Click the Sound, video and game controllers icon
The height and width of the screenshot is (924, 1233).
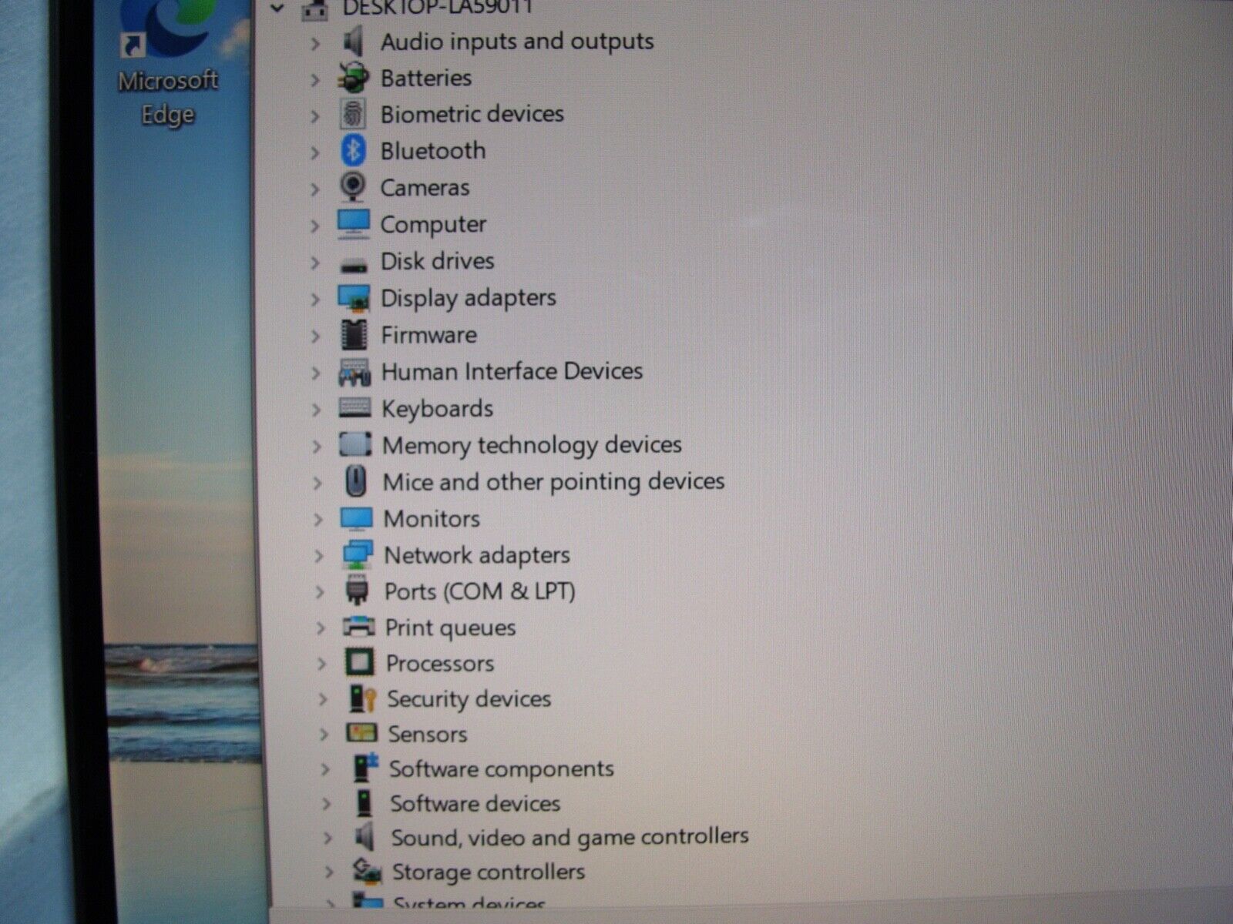click(365, 837)
